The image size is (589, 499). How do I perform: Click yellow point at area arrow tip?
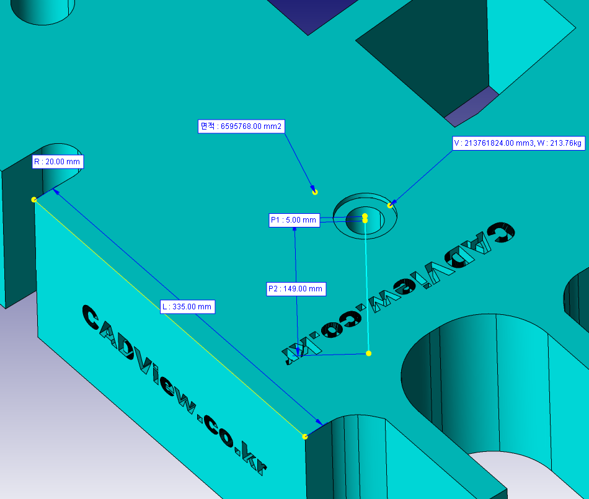(315, 192)
